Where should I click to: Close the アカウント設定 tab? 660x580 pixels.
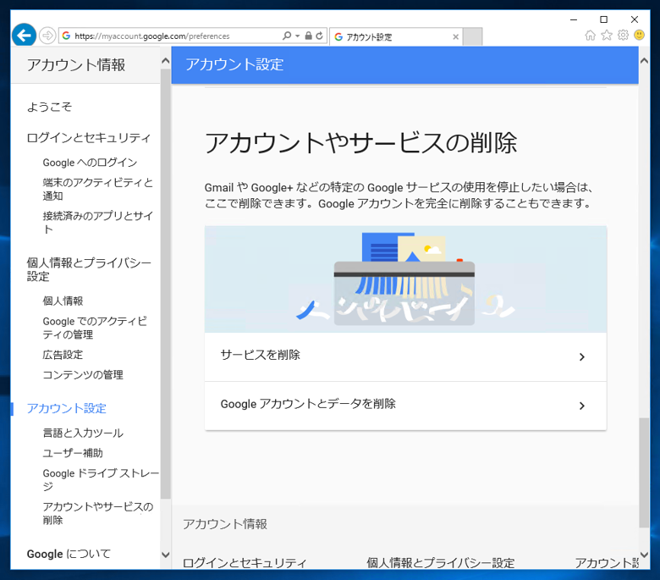point(455,37)
